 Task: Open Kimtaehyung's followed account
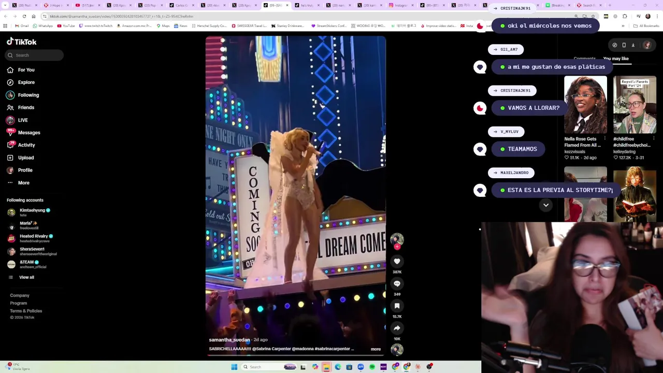tap(28, 212)
